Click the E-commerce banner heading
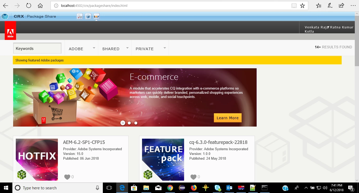Image resolution: width=359 pixels, height=193 pixels. click(x=154, y=77)
